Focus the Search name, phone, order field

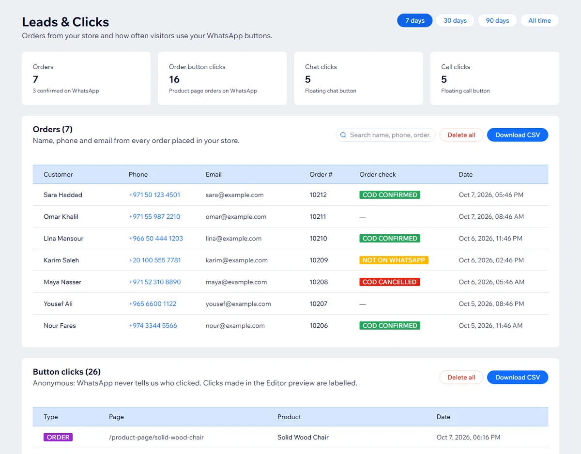386,135
